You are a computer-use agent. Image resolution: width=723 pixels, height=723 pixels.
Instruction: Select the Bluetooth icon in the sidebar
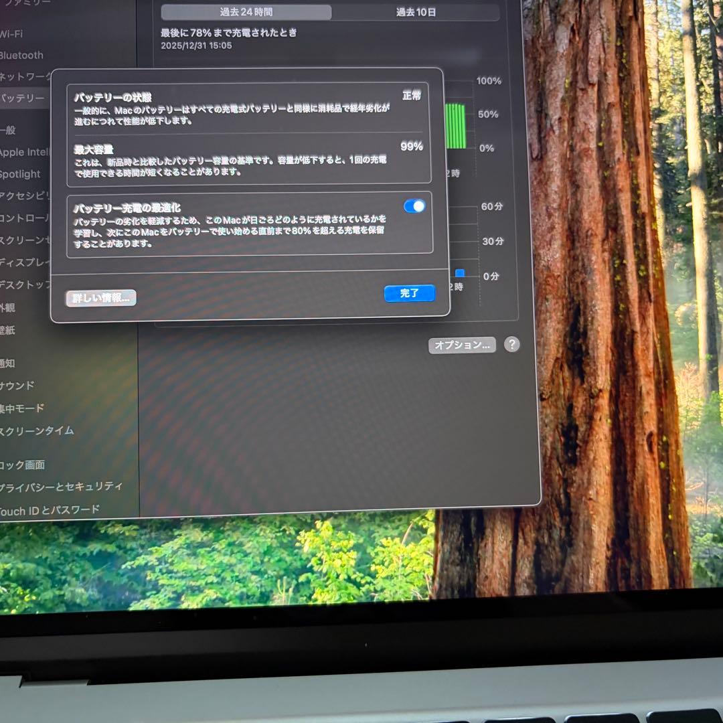coord(23,55)
